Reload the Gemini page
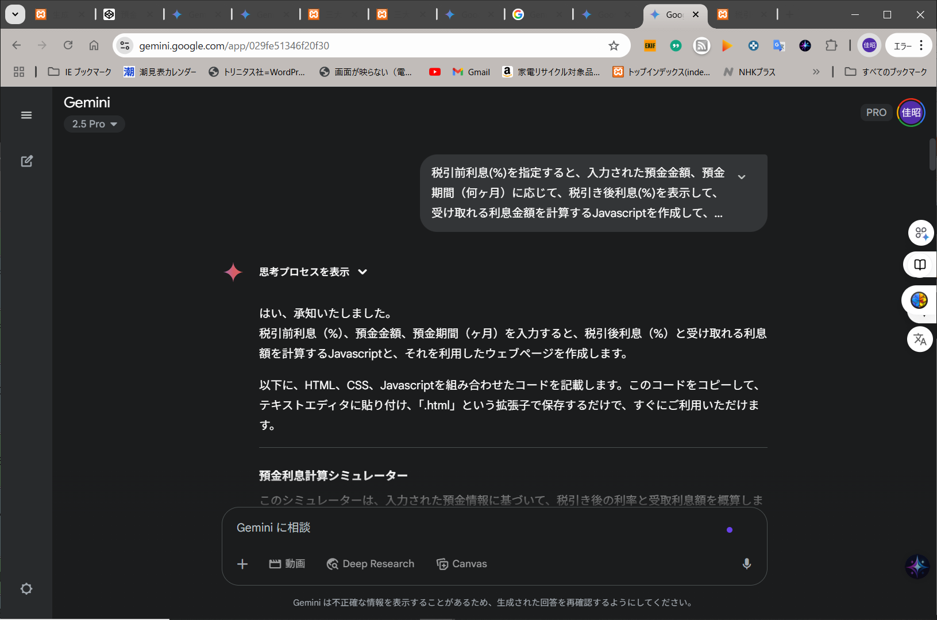937x620 pixels. click(68, 45)
